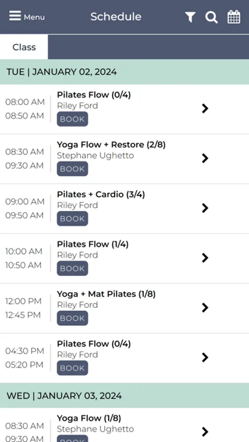Open Yoga + Mat Pilates chevron
Image resolution: width=249 pixels, height=442 pixels.
[x=205, y=307]
